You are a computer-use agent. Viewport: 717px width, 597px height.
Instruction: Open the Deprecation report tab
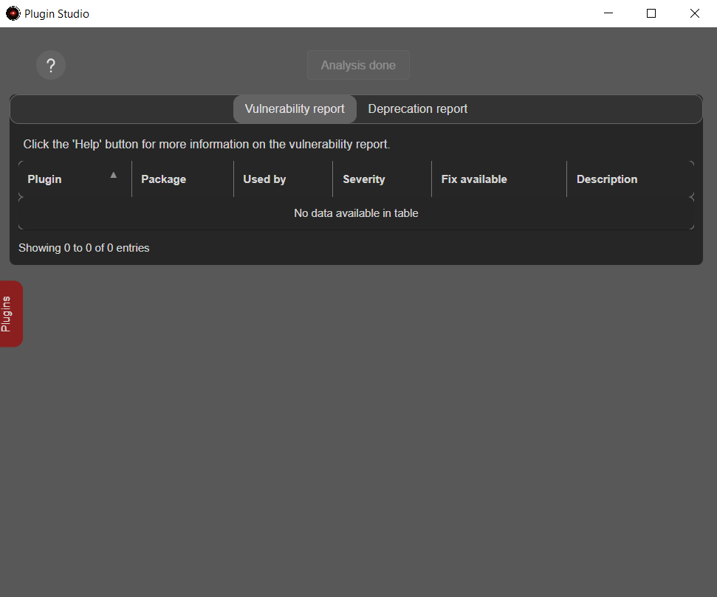point(417,108)
